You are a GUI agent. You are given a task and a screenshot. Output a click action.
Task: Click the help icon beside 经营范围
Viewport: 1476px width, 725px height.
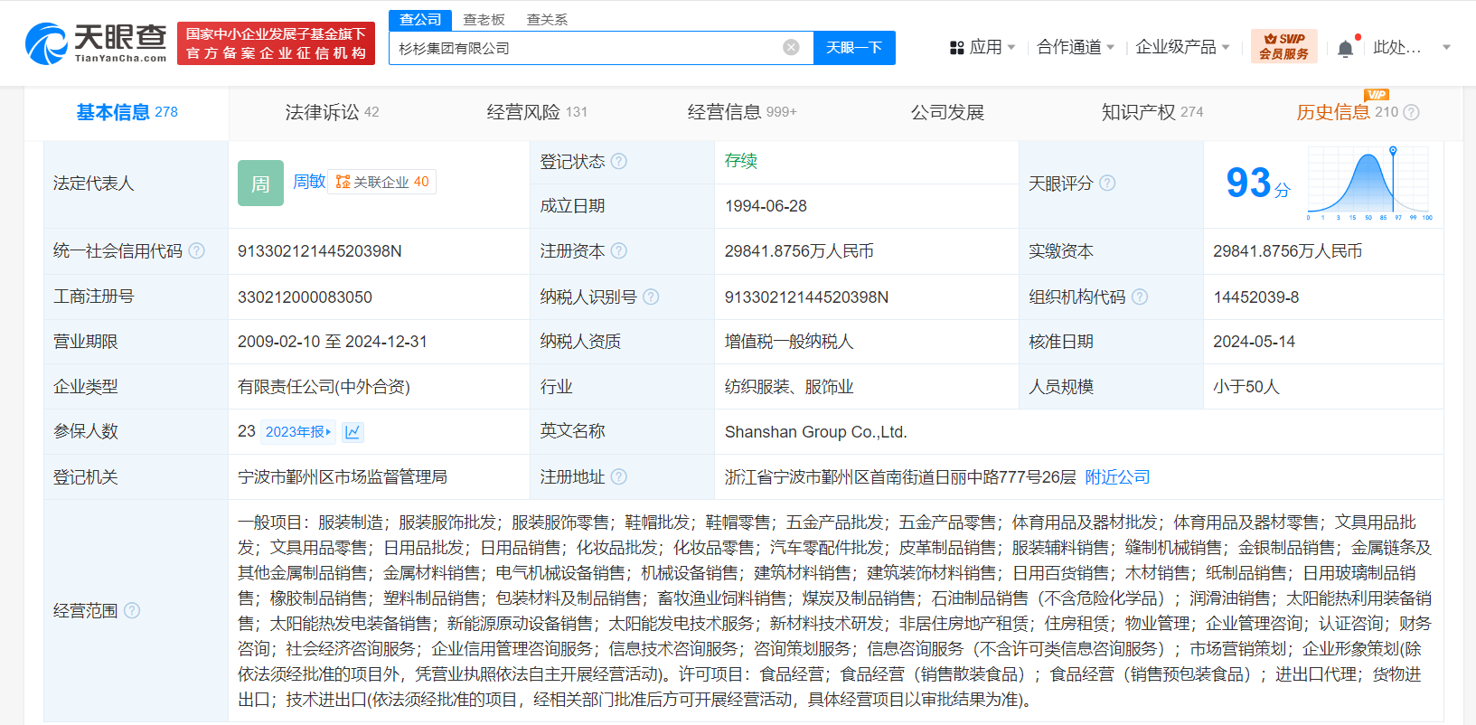tap(132, 611)
